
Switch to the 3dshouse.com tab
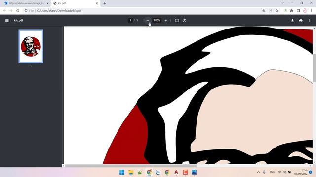point(26,3)
